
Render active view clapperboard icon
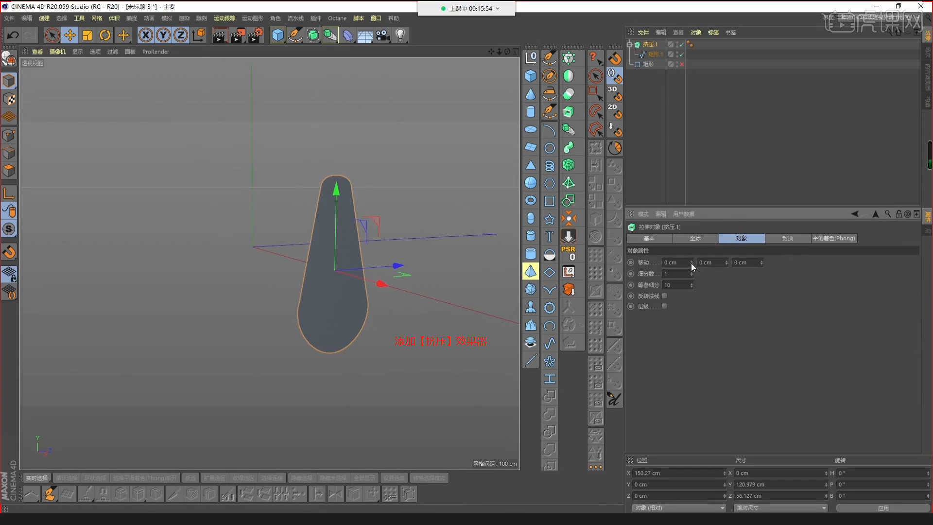[219, 35]
